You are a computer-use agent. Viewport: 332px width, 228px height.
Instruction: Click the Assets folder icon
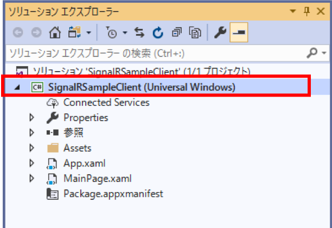(53, 148)
